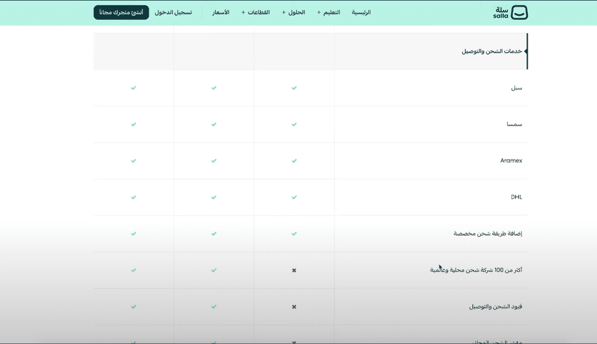Click the Aramex row checkmark in middle plan column
Image resolution: width=597 pixels, height=344 pixels.
(x=213, y=161)
